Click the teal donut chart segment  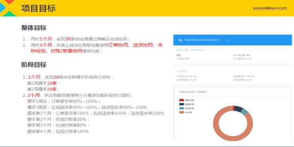coord(244,112)
